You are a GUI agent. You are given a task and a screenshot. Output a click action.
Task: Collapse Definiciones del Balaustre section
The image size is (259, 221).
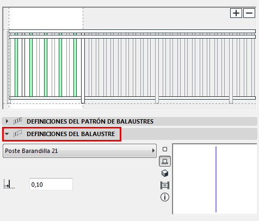tap(7, 134)
